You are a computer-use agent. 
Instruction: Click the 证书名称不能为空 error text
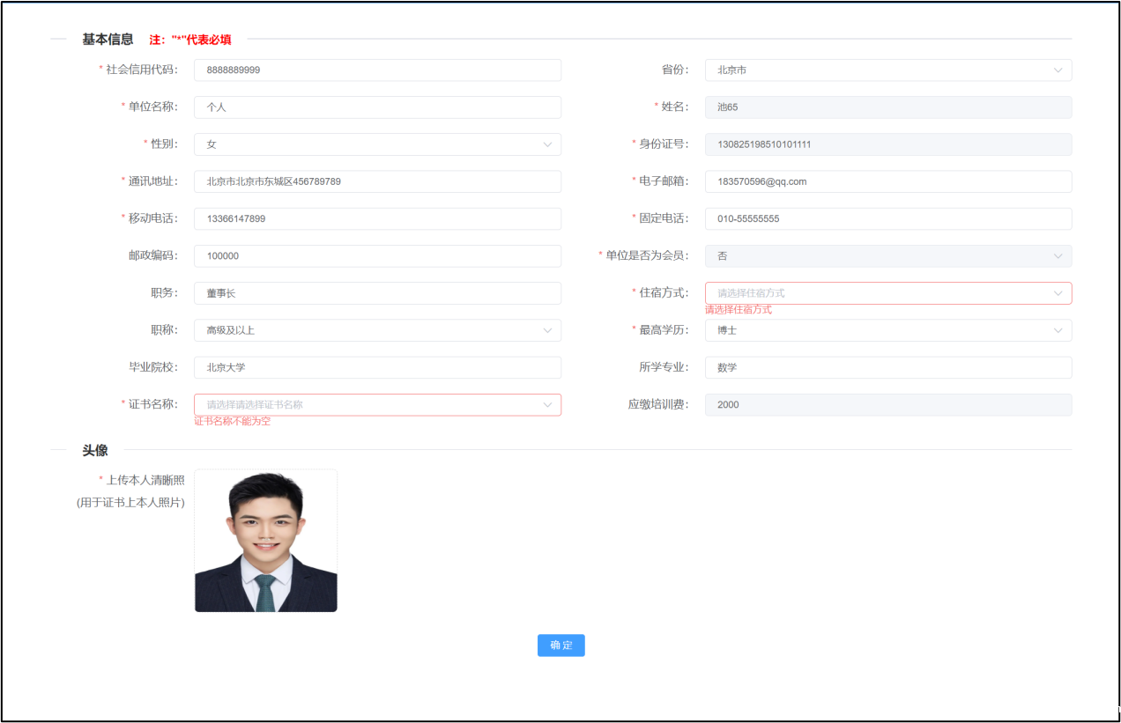pyautogui.click(x=231, y=421)
